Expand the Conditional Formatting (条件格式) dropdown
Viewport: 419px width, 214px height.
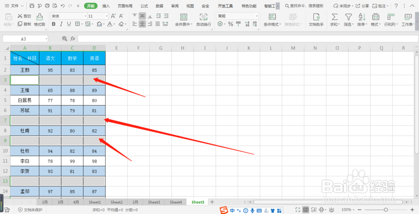click(x=280, y=24)
